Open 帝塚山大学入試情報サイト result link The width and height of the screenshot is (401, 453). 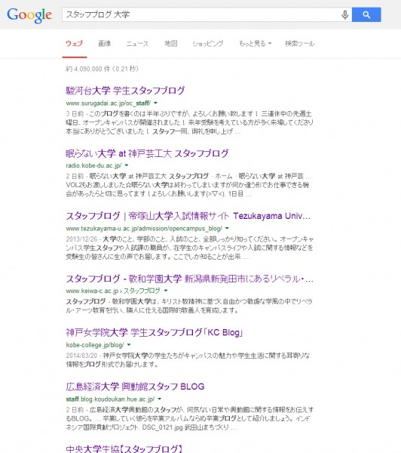click(x=188, y=216)
